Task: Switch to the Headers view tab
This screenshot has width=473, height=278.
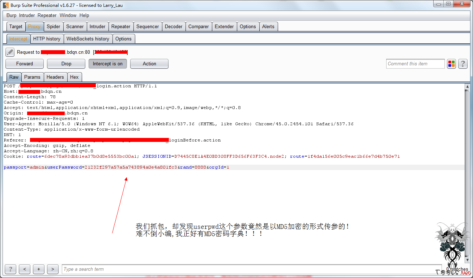Action: point(55,77)
